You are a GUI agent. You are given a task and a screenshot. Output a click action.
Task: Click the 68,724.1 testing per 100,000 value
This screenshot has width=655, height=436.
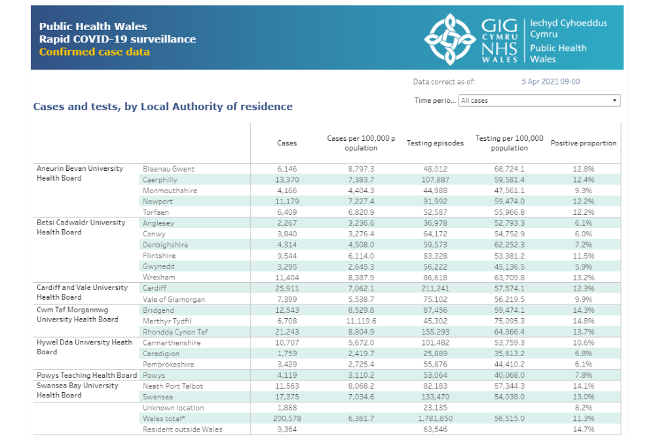click(509, 169)
